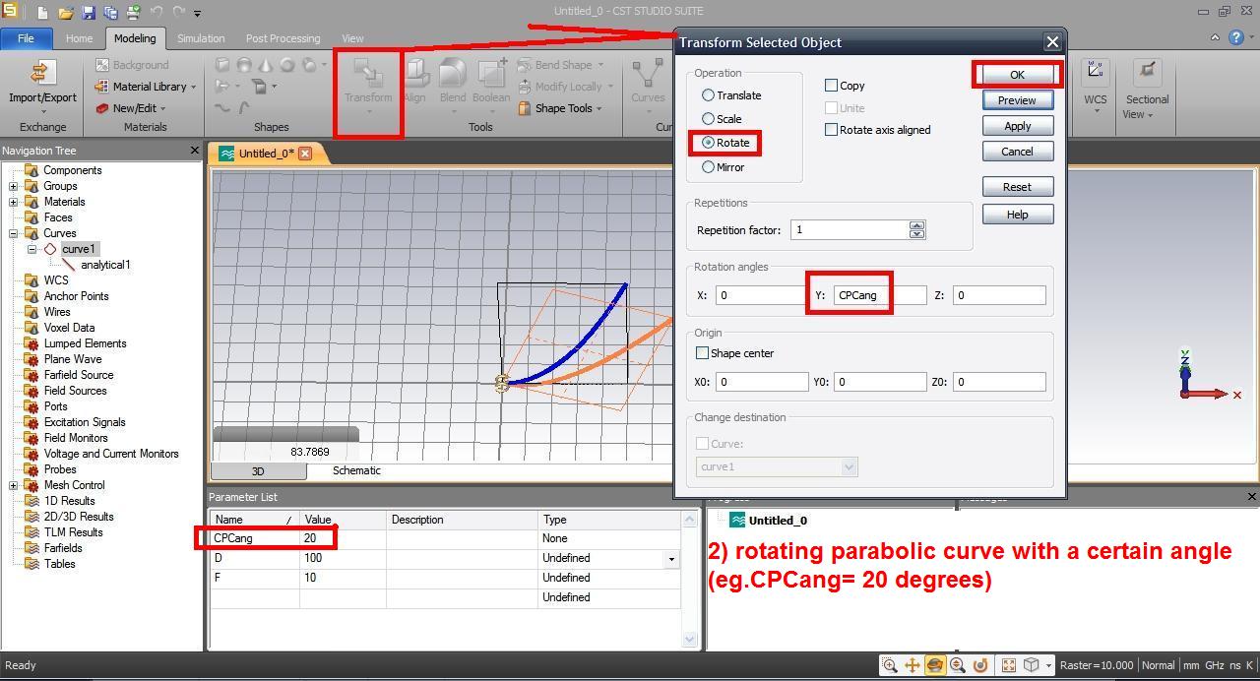Open quick access toolbar customize dropdown
This screenshot has height=681, width=1260.
pos(197,14)
